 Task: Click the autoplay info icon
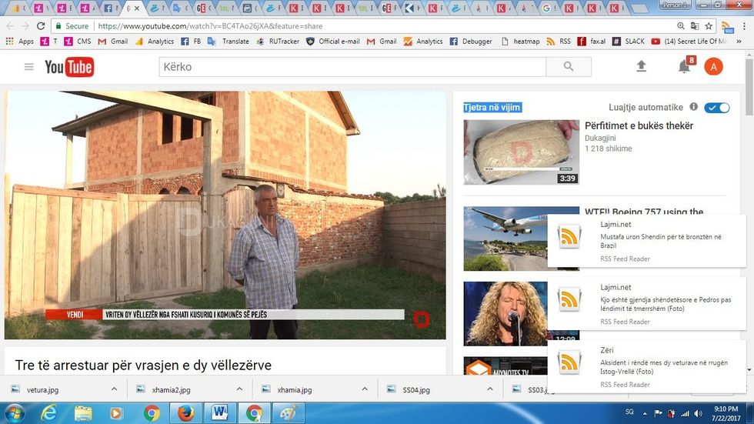click(693, 107)
